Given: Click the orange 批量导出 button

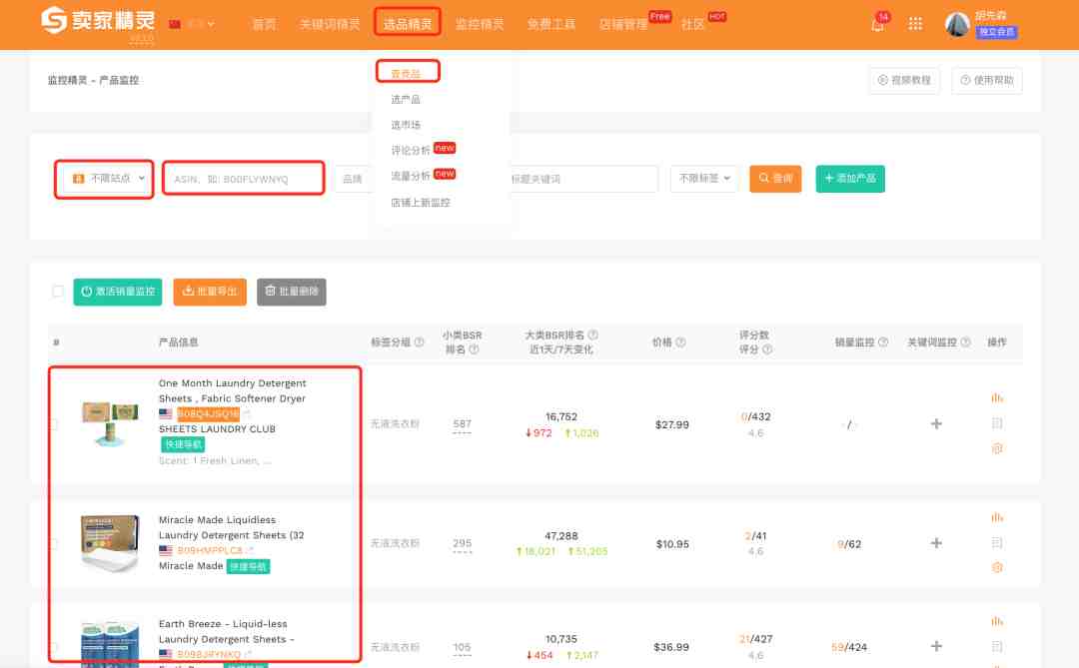Looking at the screenshot, I should [210, 292].
